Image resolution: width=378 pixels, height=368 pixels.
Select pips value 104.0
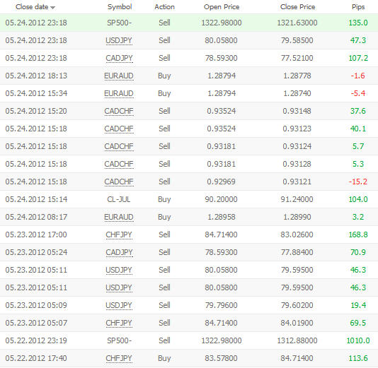[x=358, y=199]
